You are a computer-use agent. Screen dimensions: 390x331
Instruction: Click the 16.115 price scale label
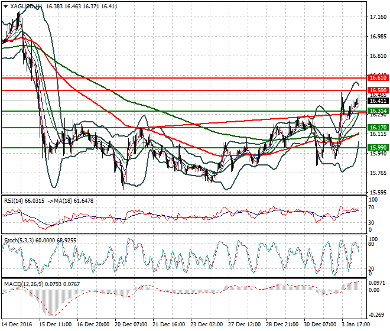378,134
